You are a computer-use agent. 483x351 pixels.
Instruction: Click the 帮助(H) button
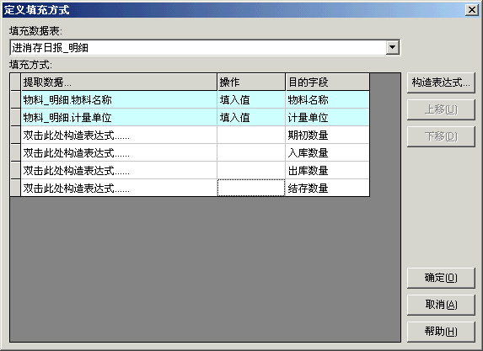[x=441, y=332]
